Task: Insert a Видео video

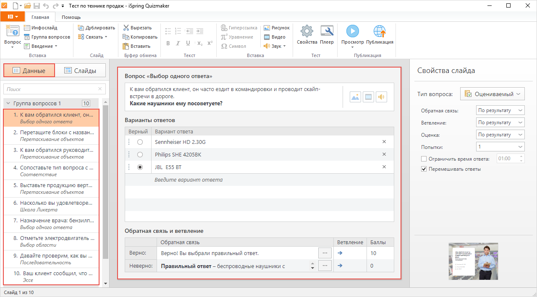Action: [x=275, y=37]
